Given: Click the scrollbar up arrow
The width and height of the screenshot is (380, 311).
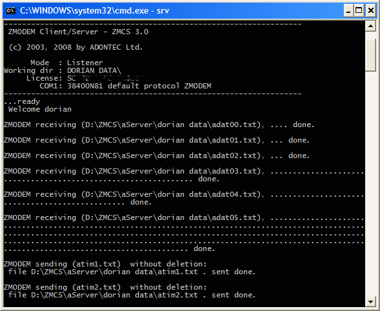Looking at the screenshot, I should pyautogui.click(x=370, y=26).
